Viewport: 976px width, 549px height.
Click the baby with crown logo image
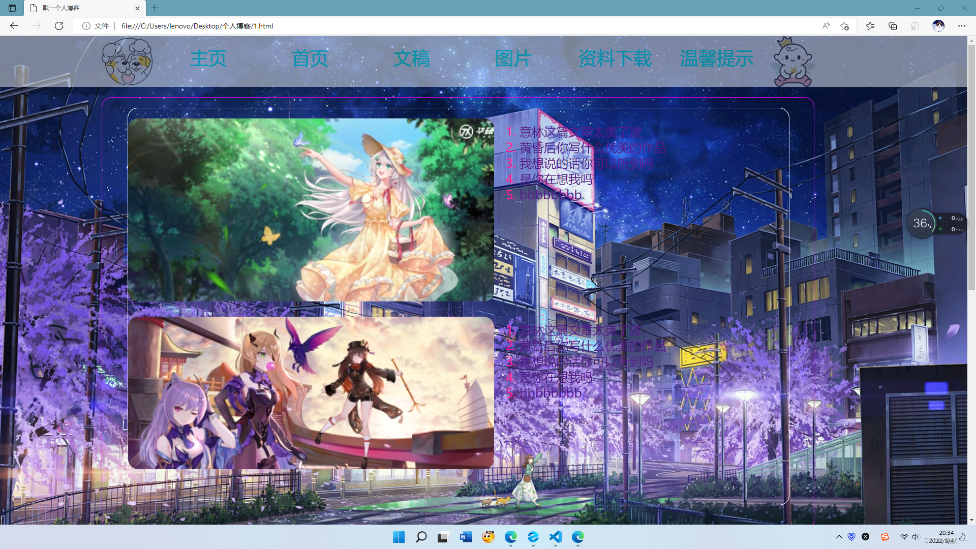click(x=793, y=62)
